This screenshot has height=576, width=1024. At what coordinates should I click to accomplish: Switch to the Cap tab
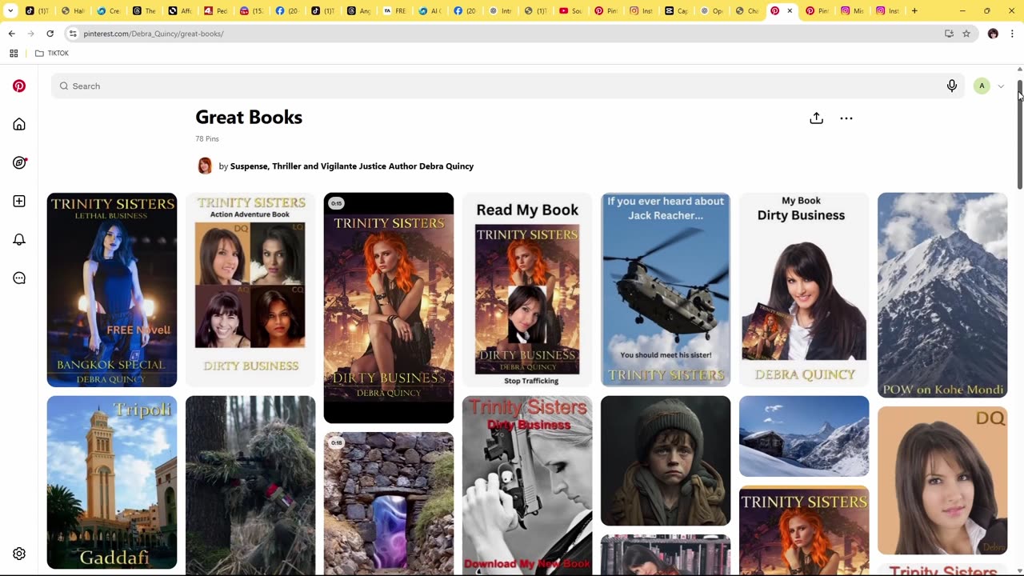(x=676, y=10)
